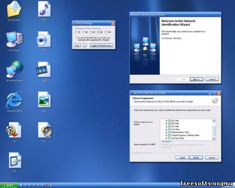Screen dimensions: 235x188
Task: Expand the 3rd Party Files node
Action: 166,138
